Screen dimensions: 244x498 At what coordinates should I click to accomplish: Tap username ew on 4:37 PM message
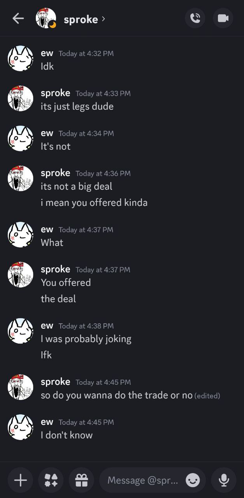47,230
